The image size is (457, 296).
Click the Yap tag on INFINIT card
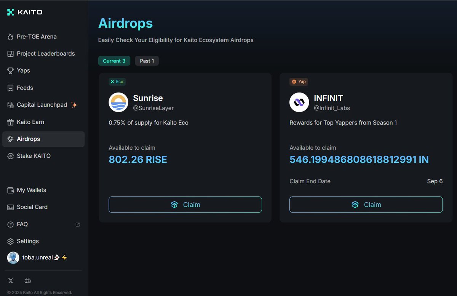[299, 82]
